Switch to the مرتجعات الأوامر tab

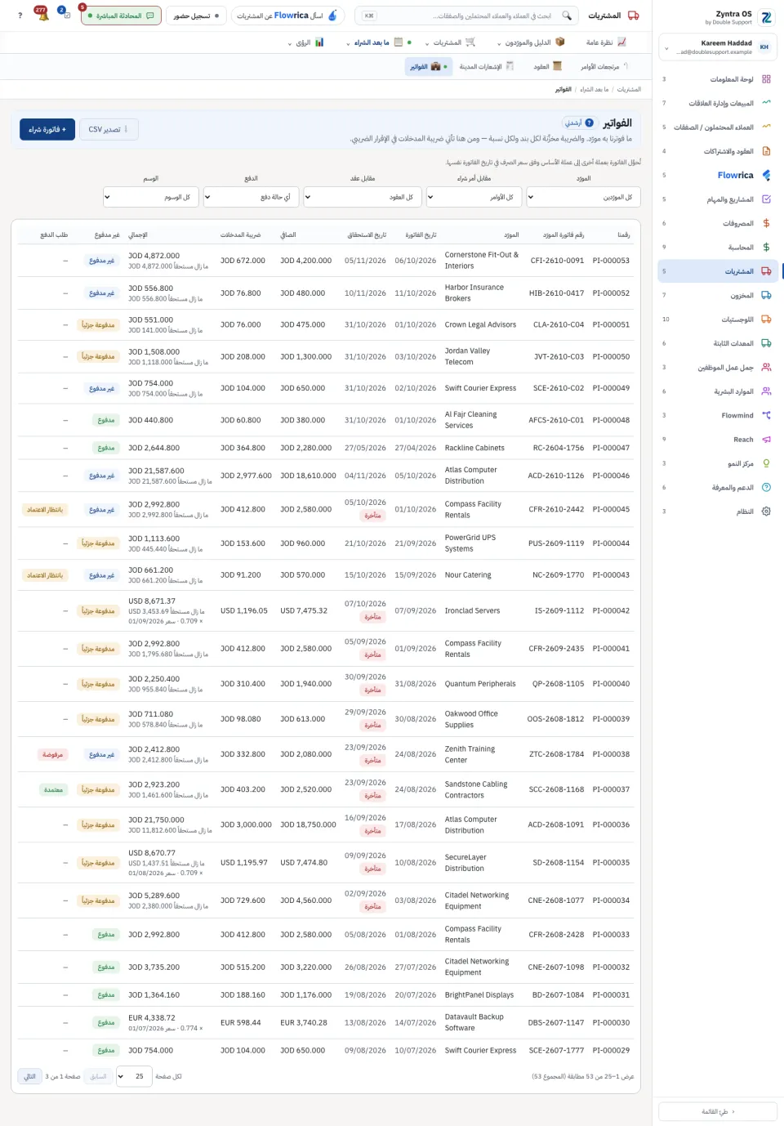click(604, 66)
